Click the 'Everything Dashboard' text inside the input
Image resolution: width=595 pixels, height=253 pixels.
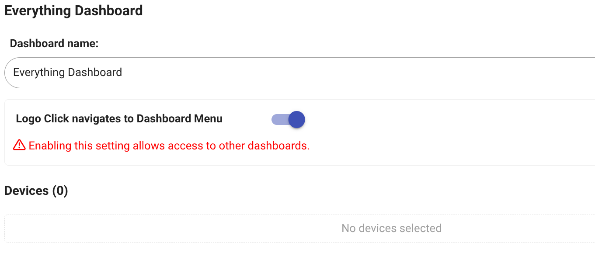pos(67,73)
